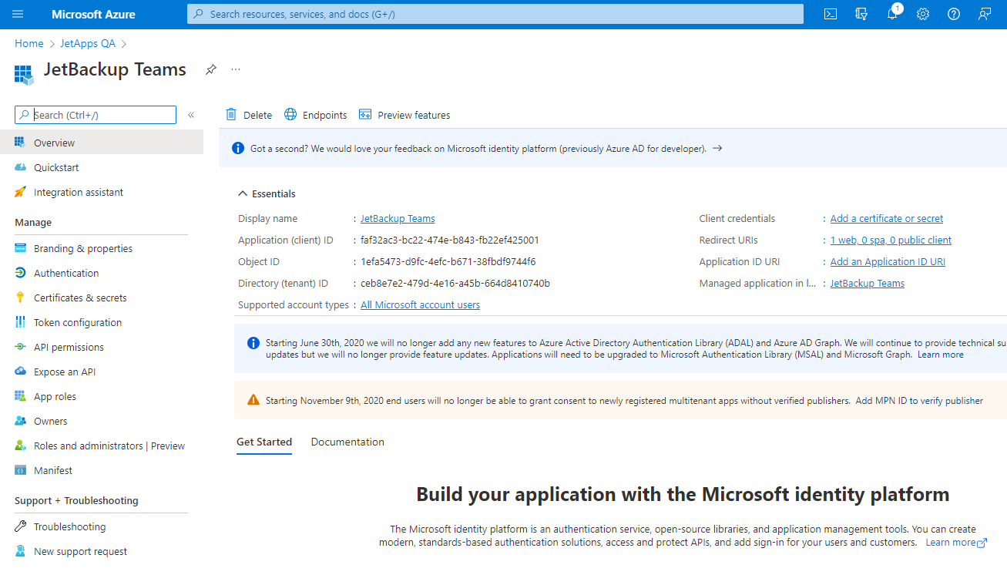Image resolution: width=1007 pixels, height=575 pixels.
Task: Click the Delete trash icon
Action: coord(231,114)
